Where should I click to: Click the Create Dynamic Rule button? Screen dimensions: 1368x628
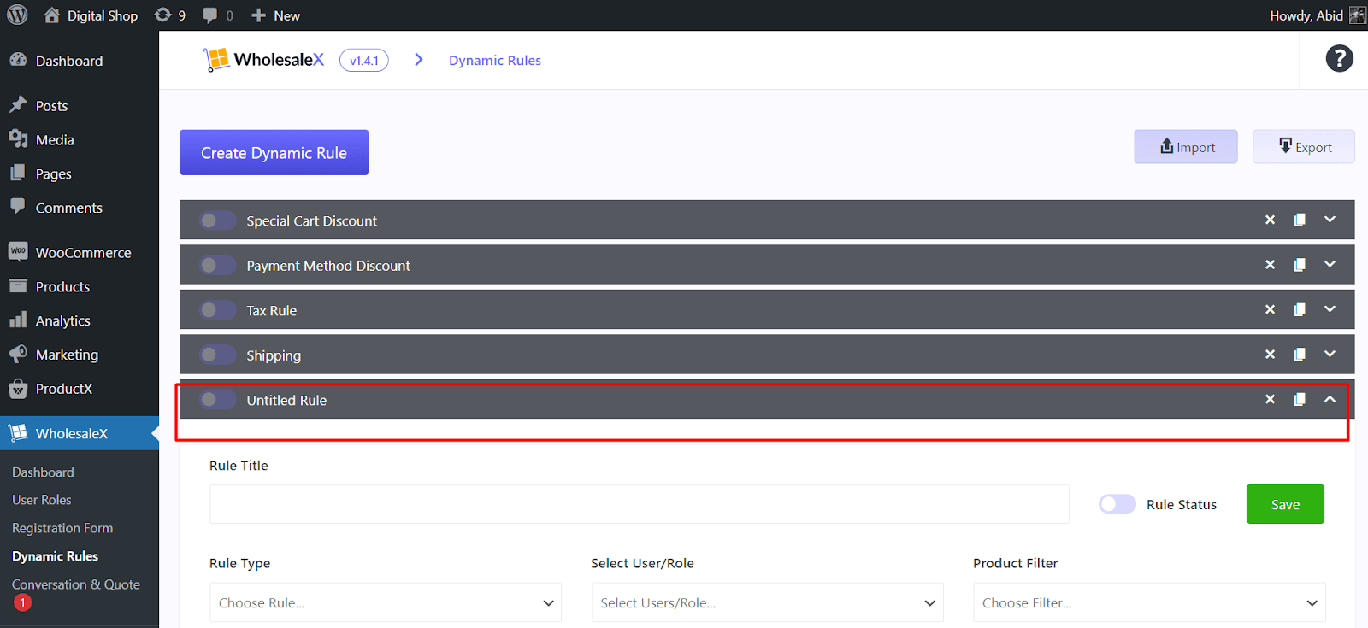274,152
